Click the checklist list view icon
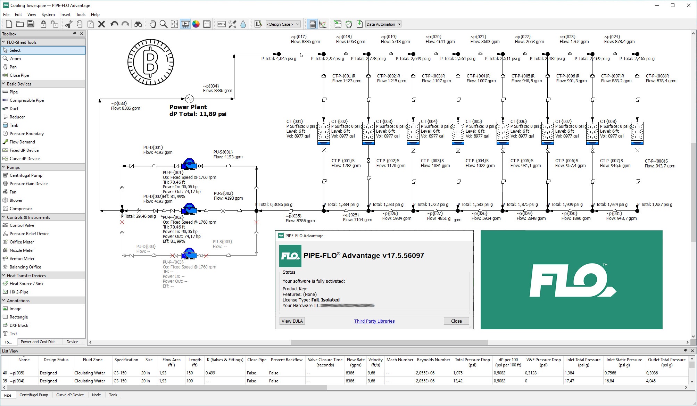 (x=207, y=24)
